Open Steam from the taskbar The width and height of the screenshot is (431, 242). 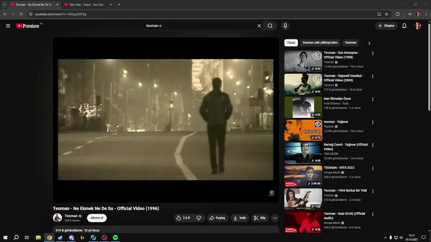[60, 238]
